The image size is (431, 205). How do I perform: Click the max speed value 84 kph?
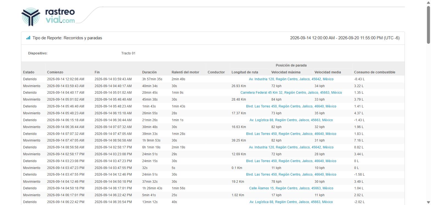click(276, 99)
